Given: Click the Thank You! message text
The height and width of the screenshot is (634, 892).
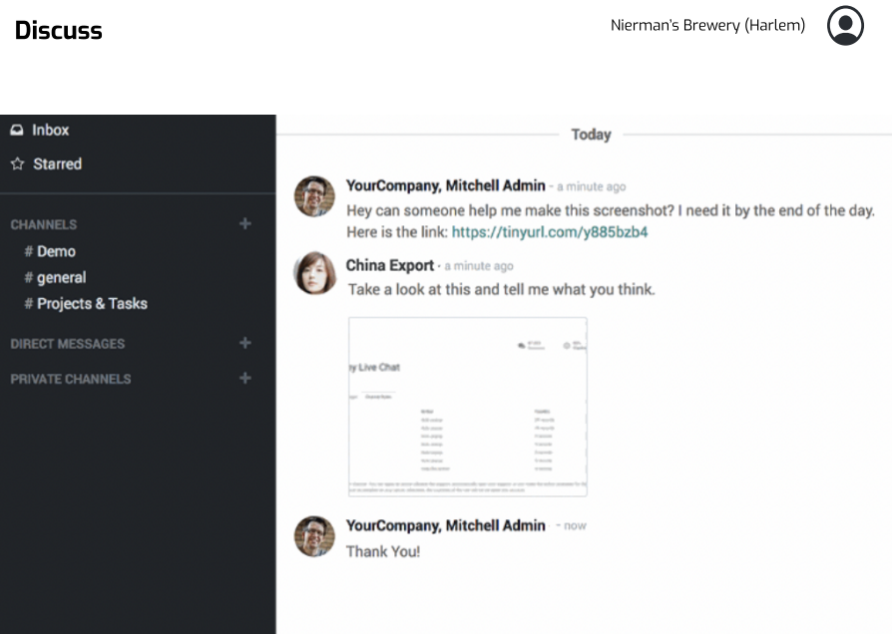Looking at the screenshot, I should (383, 551).
